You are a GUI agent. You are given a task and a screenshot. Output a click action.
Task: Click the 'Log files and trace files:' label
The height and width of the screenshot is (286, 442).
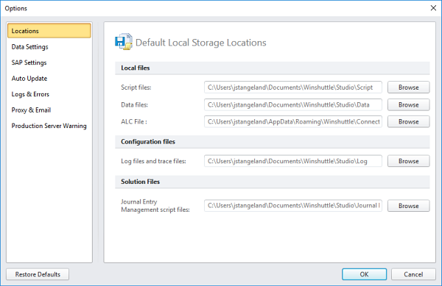coord(153,161)
